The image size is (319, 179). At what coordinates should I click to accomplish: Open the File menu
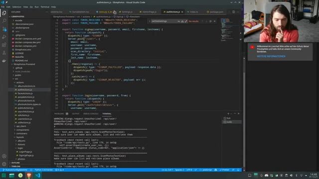[x=3, y=7]
